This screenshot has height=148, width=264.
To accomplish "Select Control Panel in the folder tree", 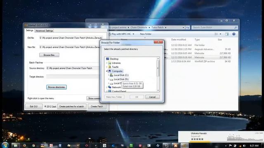I will coord(119,91).
